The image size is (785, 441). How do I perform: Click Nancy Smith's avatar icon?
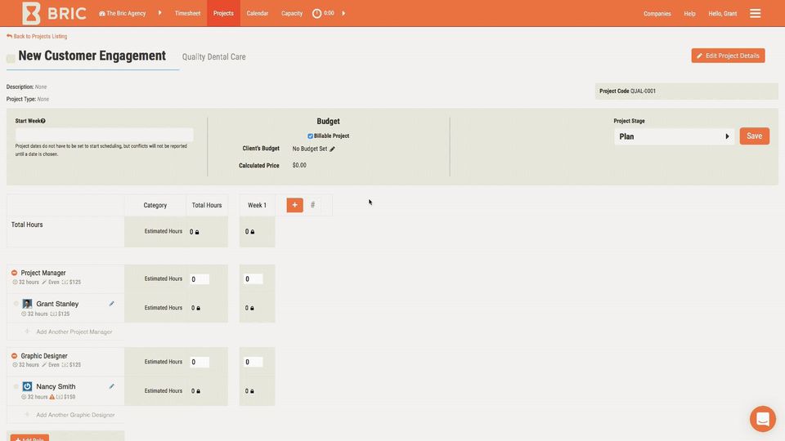click(28, 386)
